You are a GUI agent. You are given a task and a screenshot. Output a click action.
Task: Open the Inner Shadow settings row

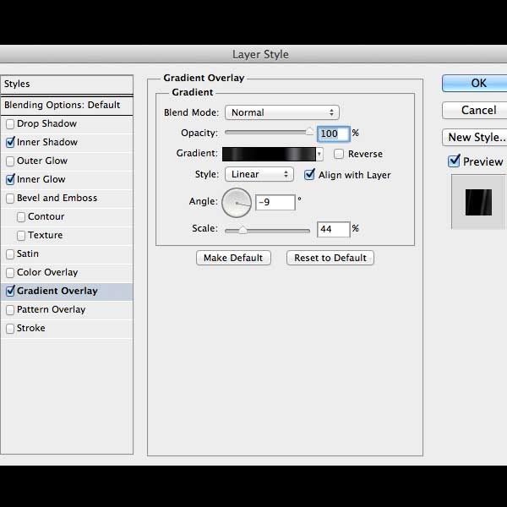(67, 142)
